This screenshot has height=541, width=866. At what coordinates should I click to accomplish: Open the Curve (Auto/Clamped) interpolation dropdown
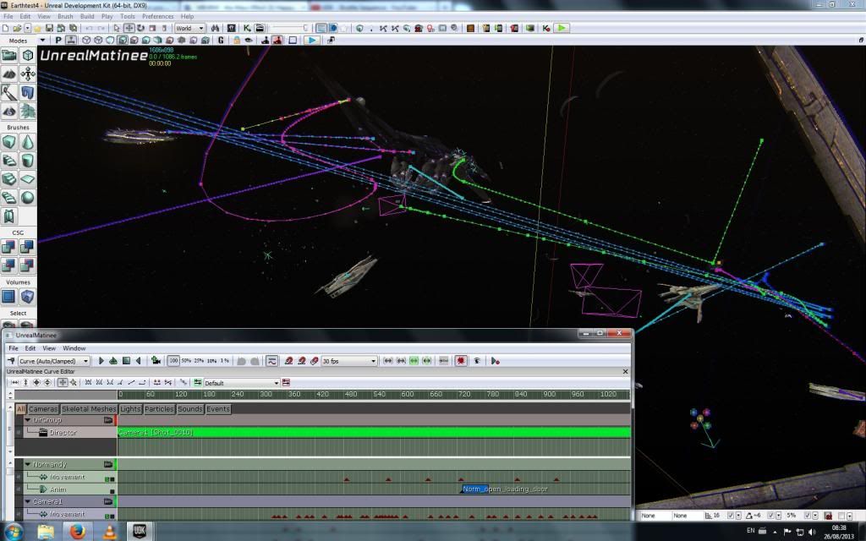pyautogui.click(x=53, y=361)
